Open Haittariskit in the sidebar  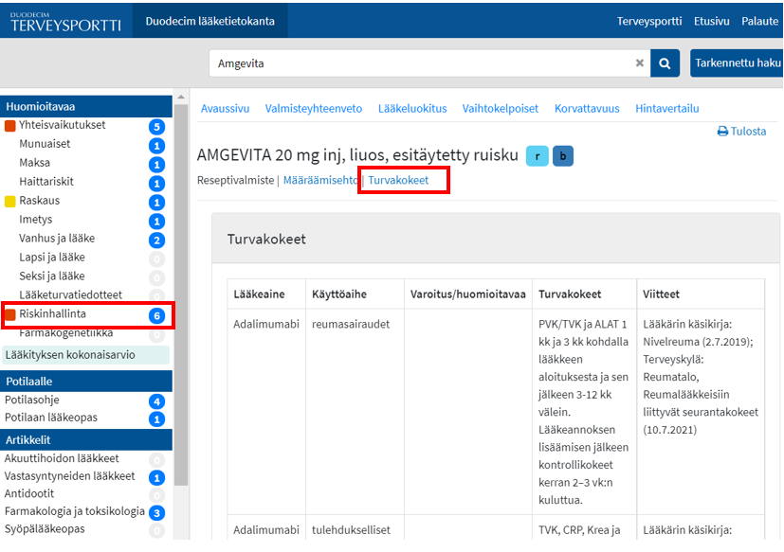click(46, 182)
